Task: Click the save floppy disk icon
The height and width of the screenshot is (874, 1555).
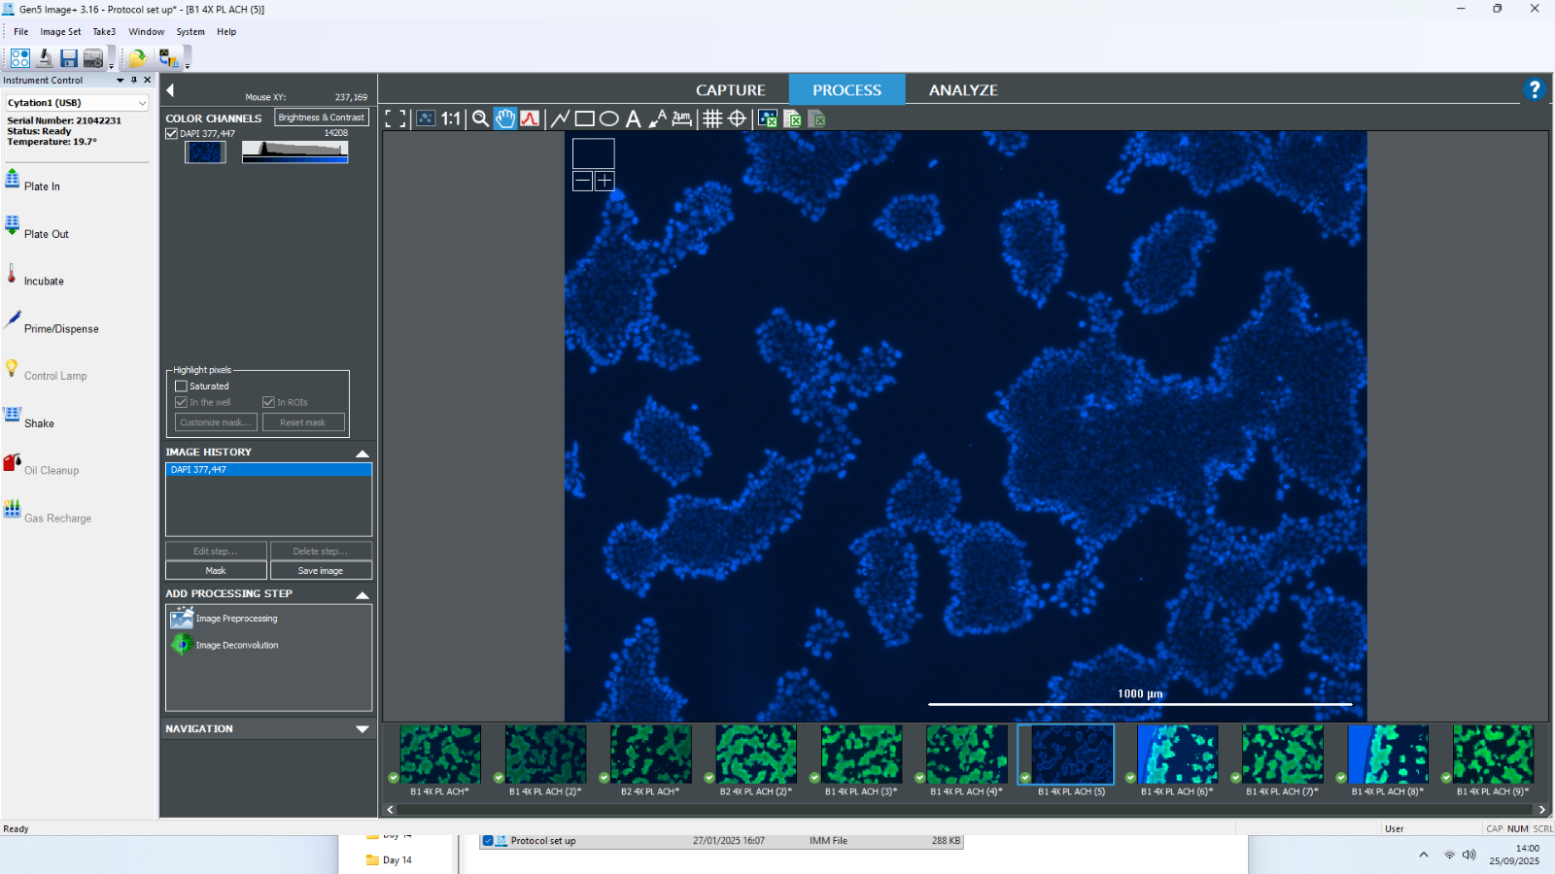Action: pyautogui.click(x=69, y=58)
